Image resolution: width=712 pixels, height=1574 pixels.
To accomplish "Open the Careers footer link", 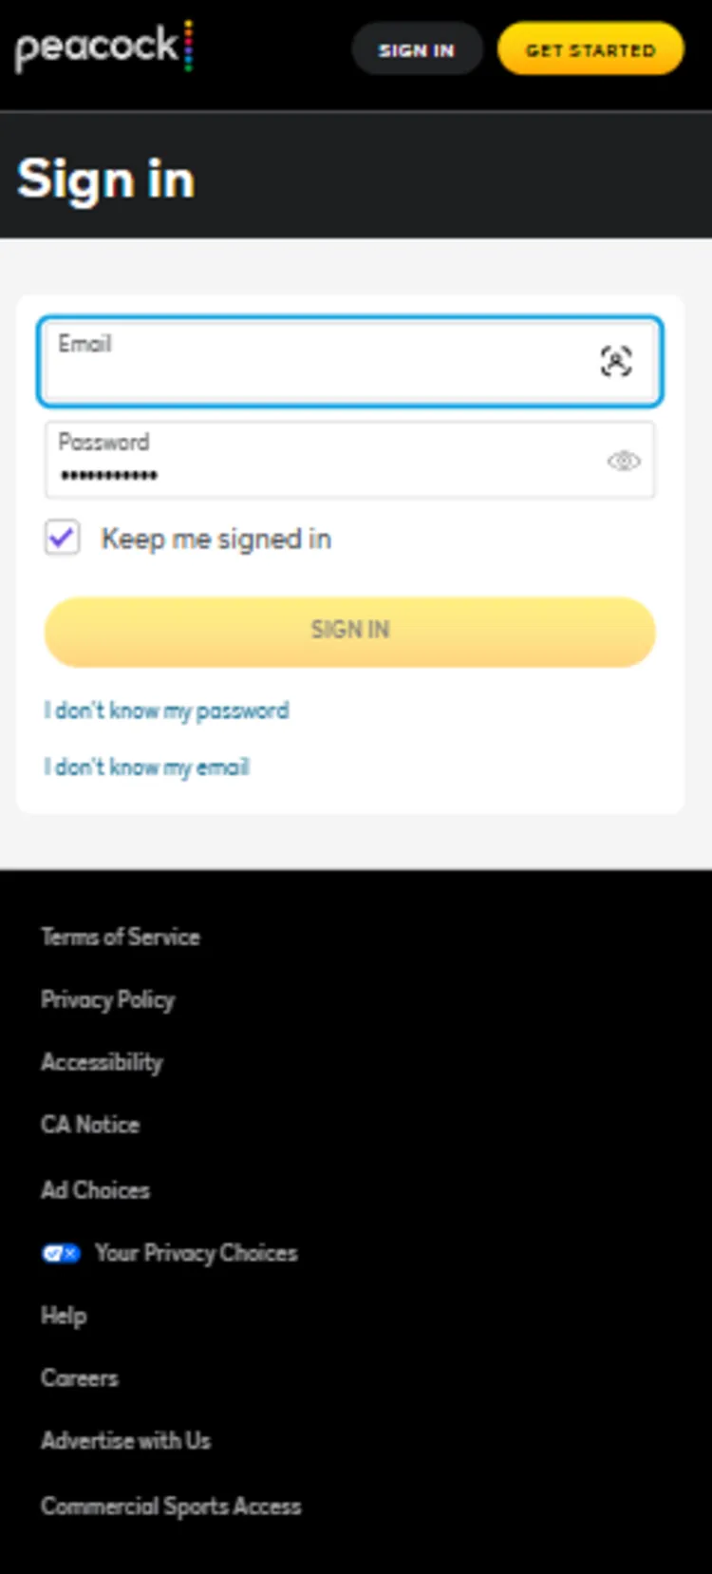I will click(80, 1378).
